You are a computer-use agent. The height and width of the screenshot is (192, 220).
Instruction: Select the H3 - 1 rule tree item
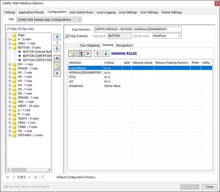coord(25,81)
